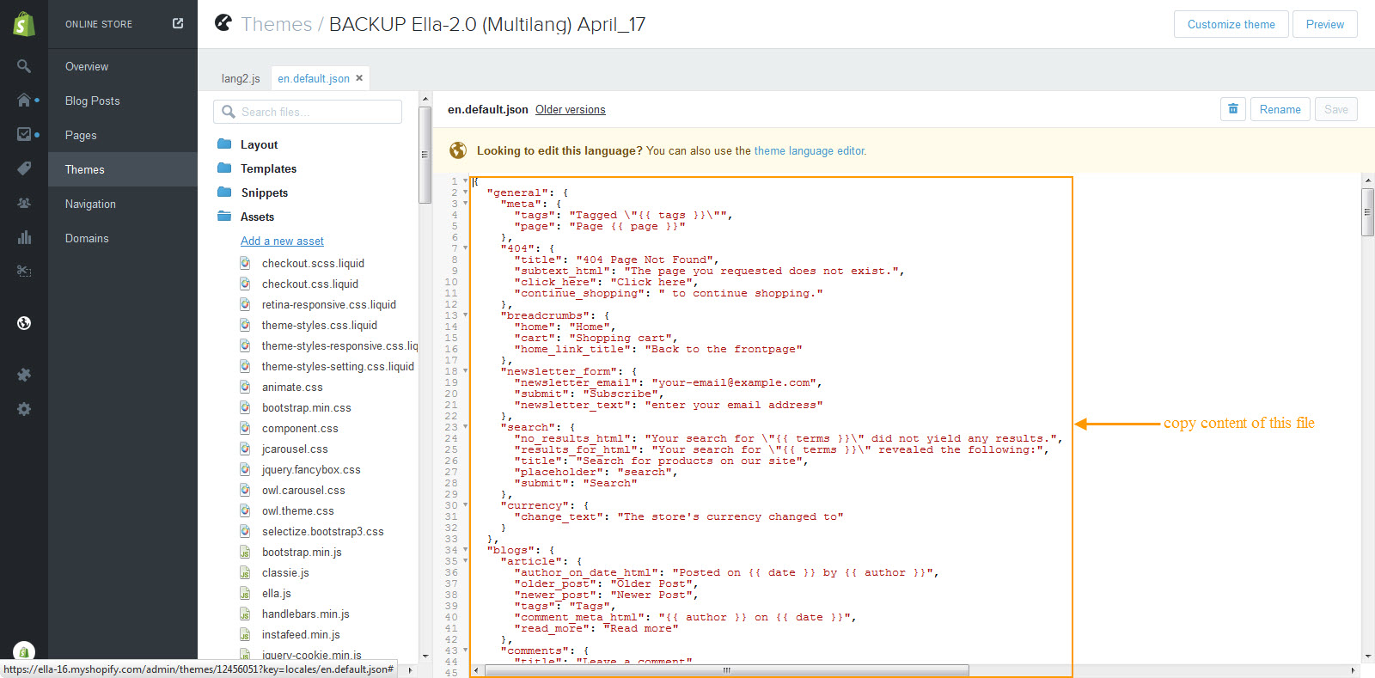Click the Save button
The width and height of the screenshot is (1375, 678).
(1335, 109)
